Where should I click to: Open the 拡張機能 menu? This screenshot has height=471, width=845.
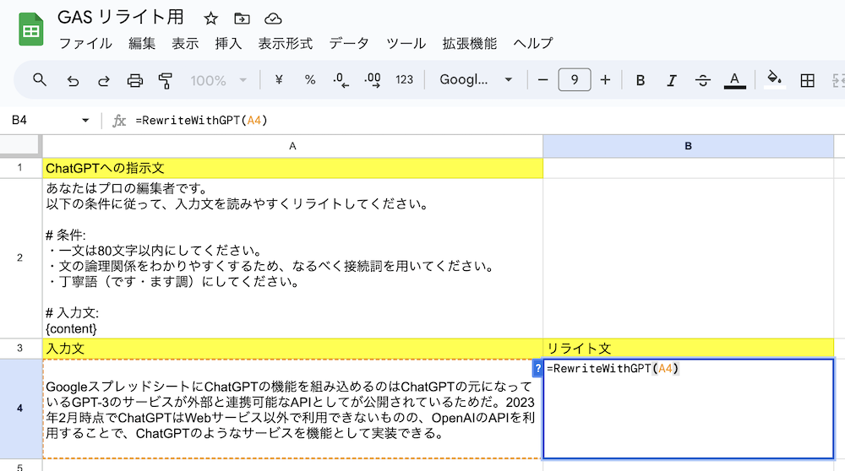(x=469, y=44)
